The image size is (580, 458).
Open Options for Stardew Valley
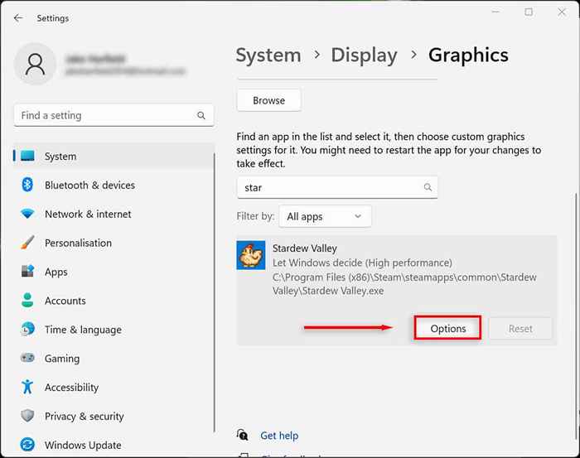tap(448, 328)
